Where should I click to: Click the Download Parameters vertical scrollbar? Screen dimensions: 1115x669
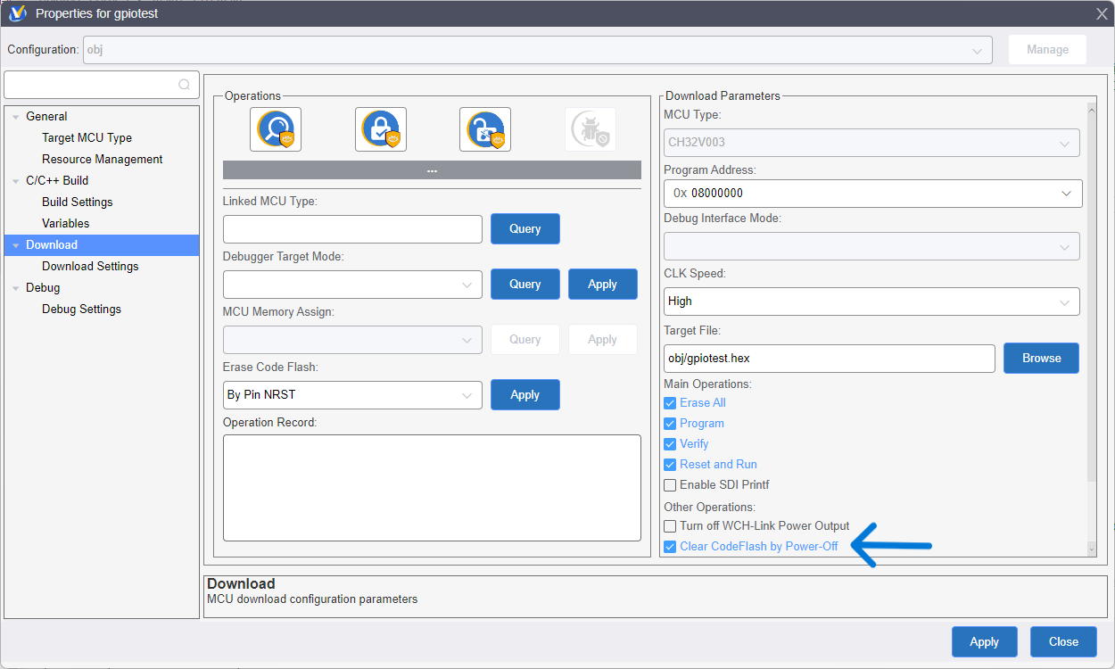click(x=1090, y=294)
